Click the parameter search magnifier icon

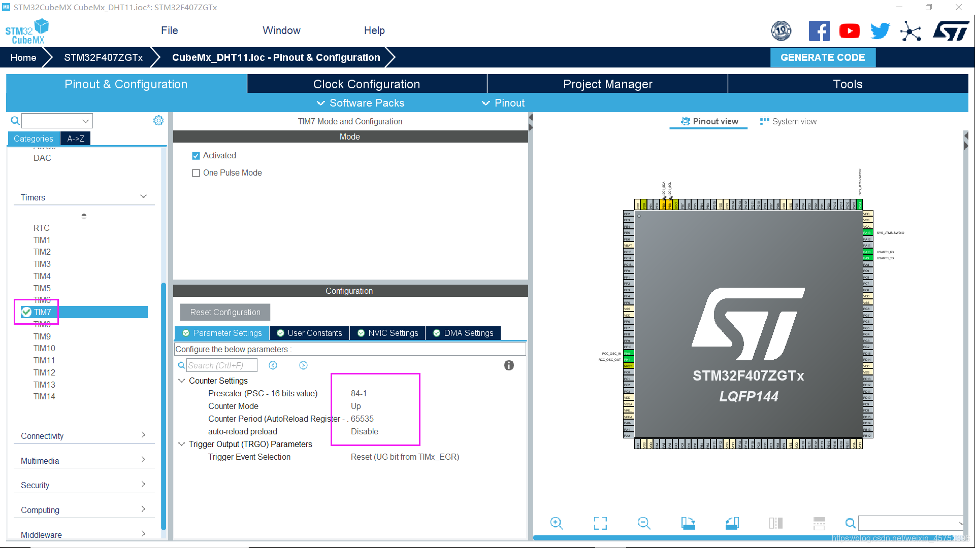(181, 365)
